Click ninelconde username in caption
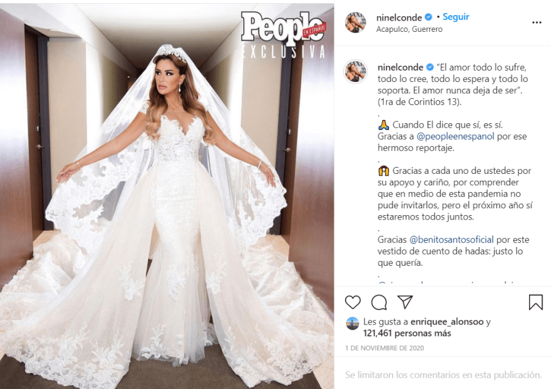This screenshot has width=551, height=389. tap(400, 67)
